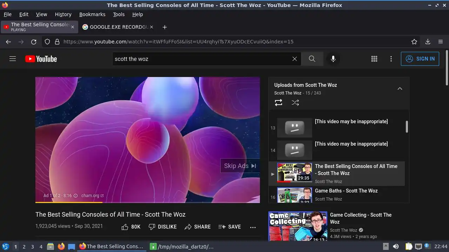This screenshot has width=449, height=252.
Task: Open the system start menu
Action: 6,246
